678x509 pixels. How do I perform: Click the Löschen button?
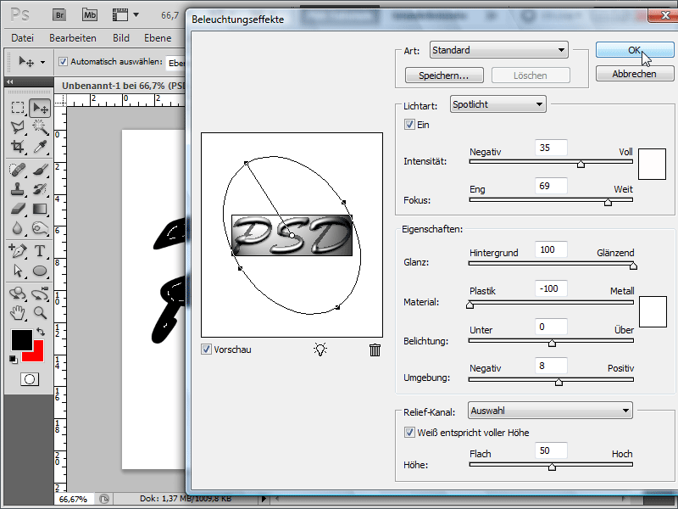click(x=531, y=76)
